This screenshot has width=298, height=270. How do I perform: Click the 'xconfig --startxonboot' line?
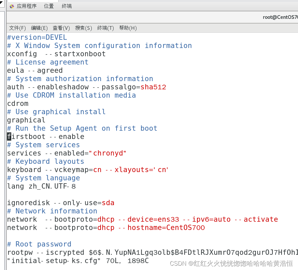pyautogui.click(x=56, y=54)
